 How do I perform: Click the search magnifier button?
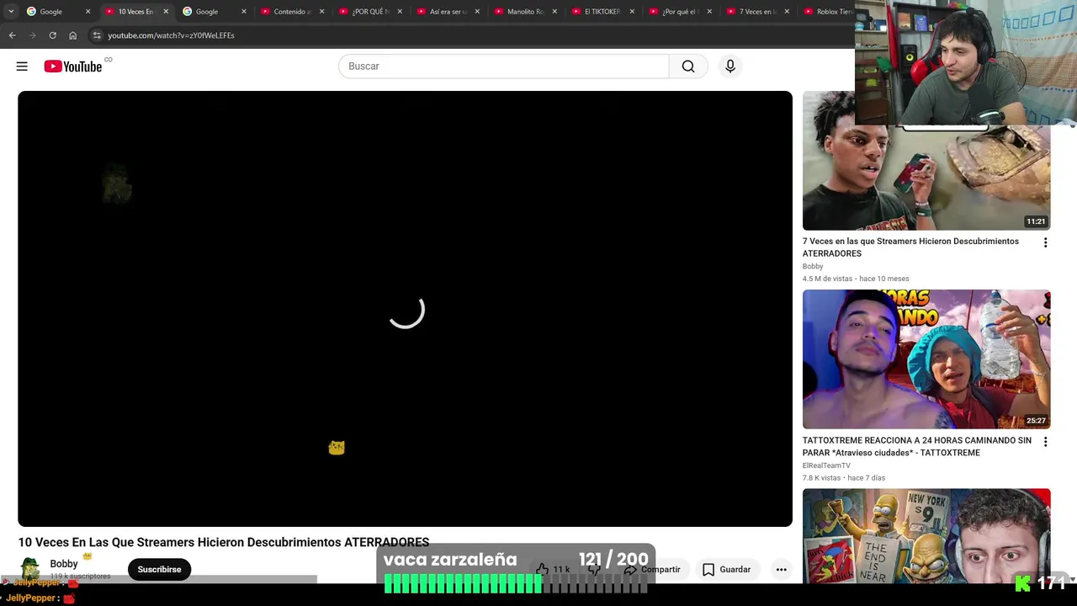pyautogui.click(x=688, y=66)
